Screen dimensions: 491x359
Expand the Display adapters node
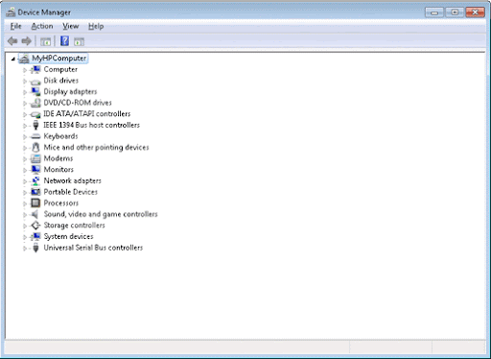pos(25,92)
